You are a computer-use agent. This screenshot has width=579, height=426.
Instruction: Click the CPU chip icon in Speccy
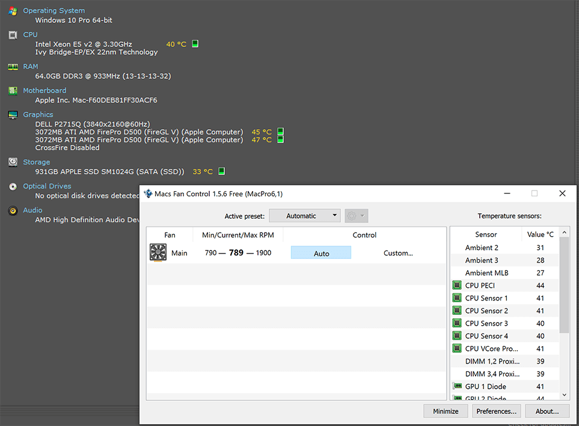click(x=13, y=35)
